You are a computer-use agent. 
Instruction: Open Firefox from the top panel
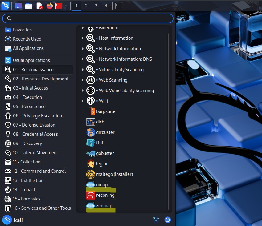click(x=50, y=6)
